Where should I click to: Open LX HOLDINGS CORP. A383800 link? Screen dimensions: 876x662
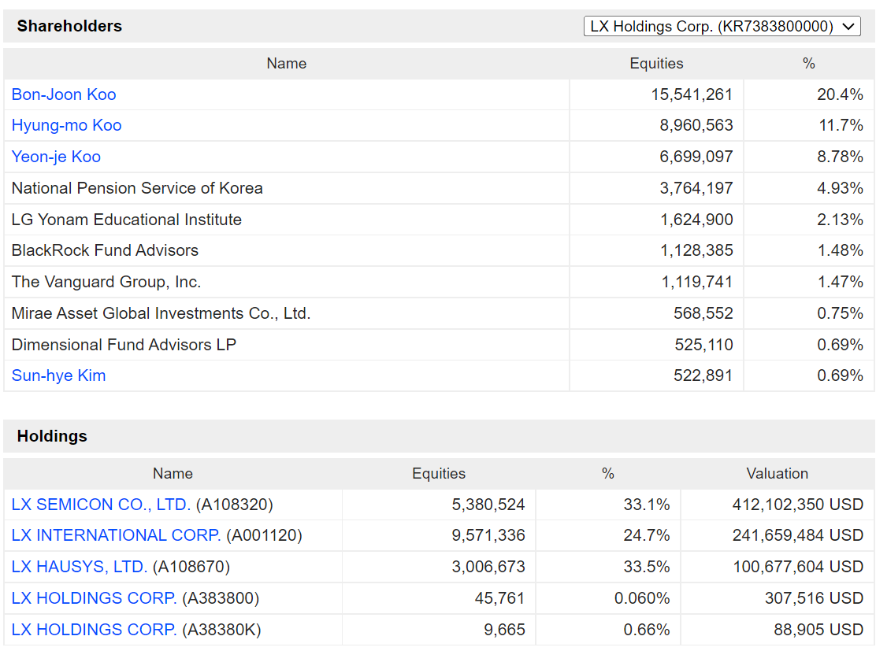click(x=95, y=597)
